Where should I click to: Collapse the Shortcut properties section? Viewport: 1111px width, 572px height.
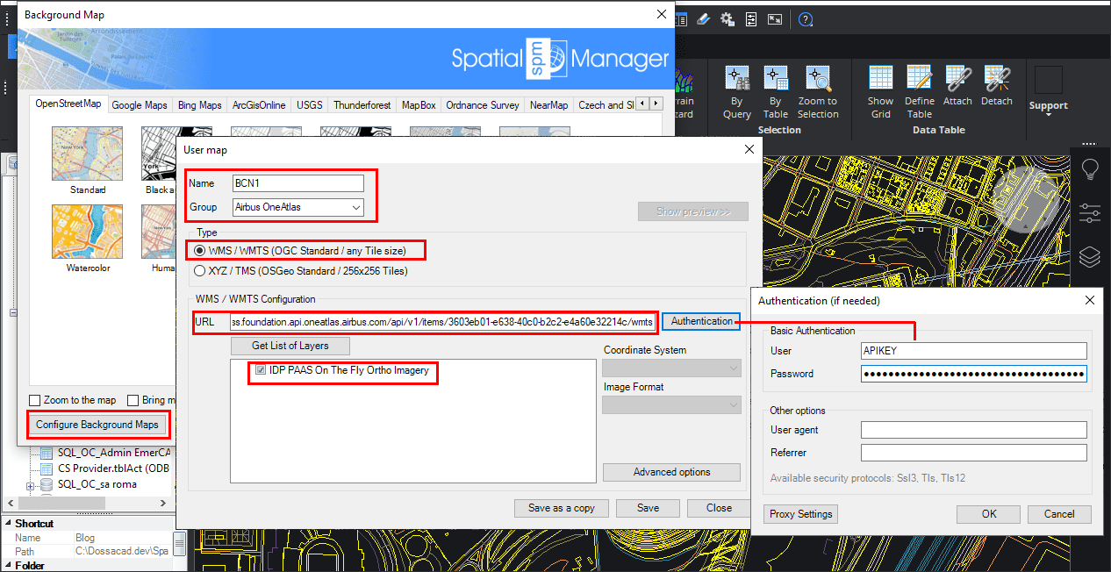pyautogui.click(x=7, y=524)
